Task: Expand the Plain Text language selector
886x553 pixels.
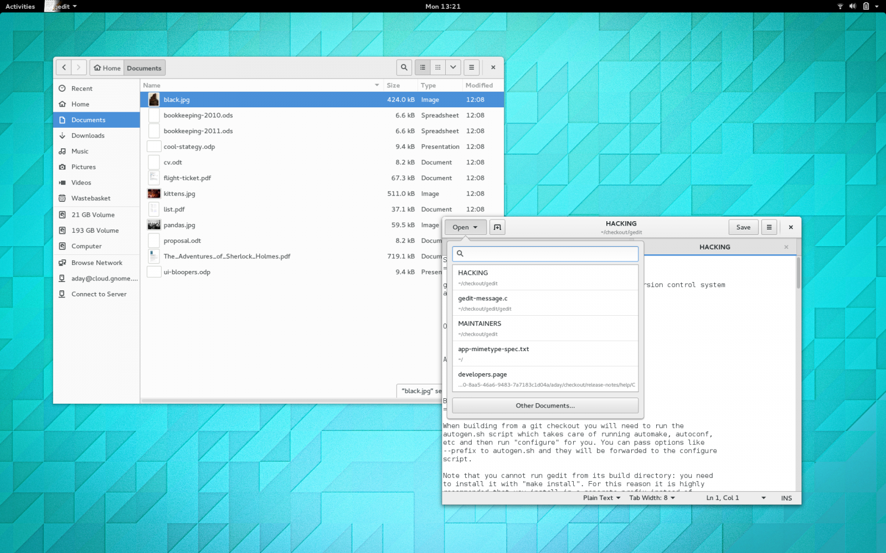Action: [601, 498]
